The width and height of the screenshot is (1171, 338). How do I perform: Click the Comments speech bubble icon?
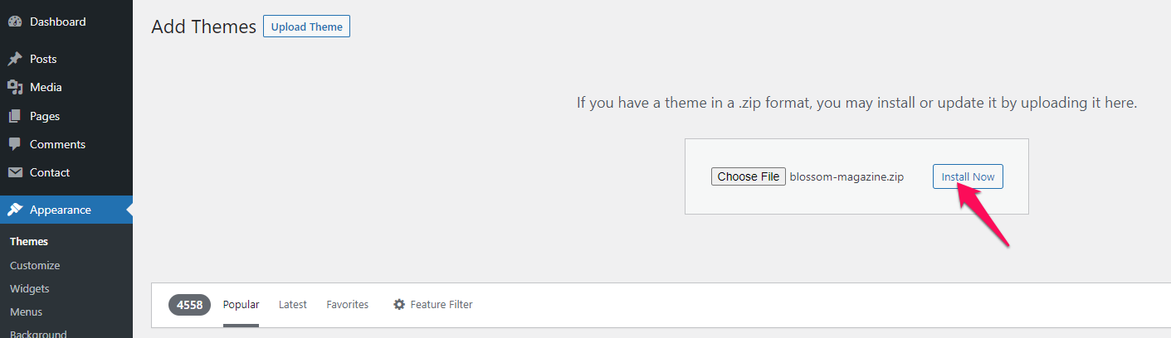coord(15,144)
